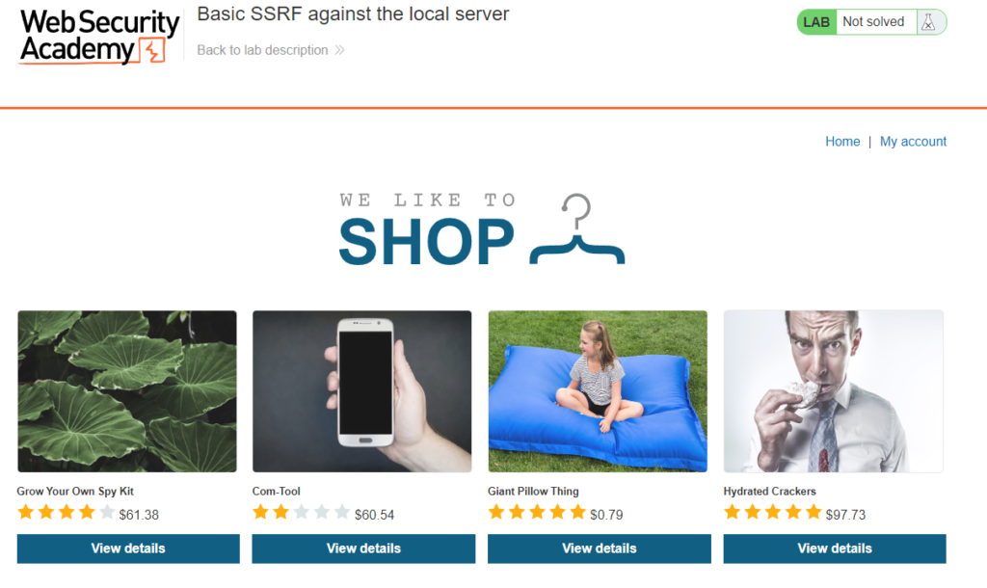Screen dimensions: 987x588
Task: Click the lab flask icon
Action: 928,22
